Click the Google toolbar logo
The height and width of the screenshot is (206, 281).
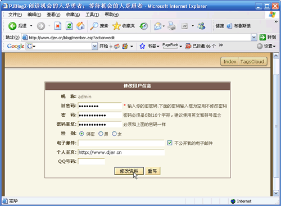click(16, 46)
